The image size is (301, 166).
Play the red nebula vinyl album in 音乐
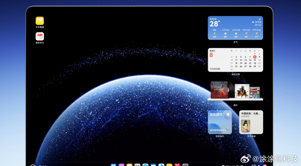[220, 90]
